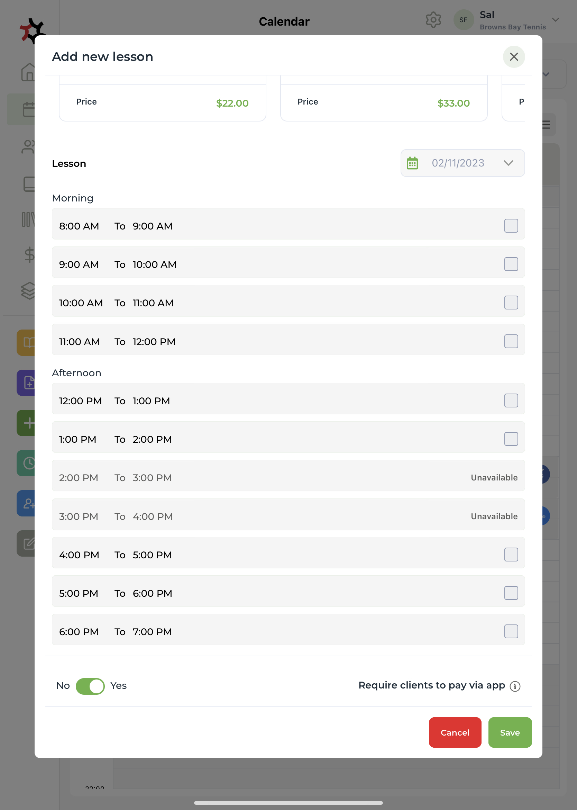This screenshot has height=810, width=577.
Task: Click the home icon in sidebar
Action: click(28, 72)
